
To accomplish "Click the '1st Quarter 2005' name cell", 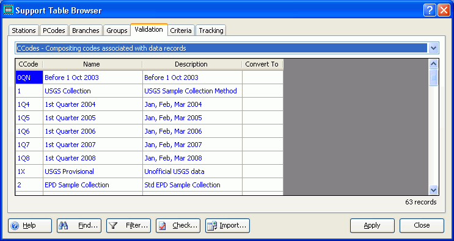I will coord(93,118).
